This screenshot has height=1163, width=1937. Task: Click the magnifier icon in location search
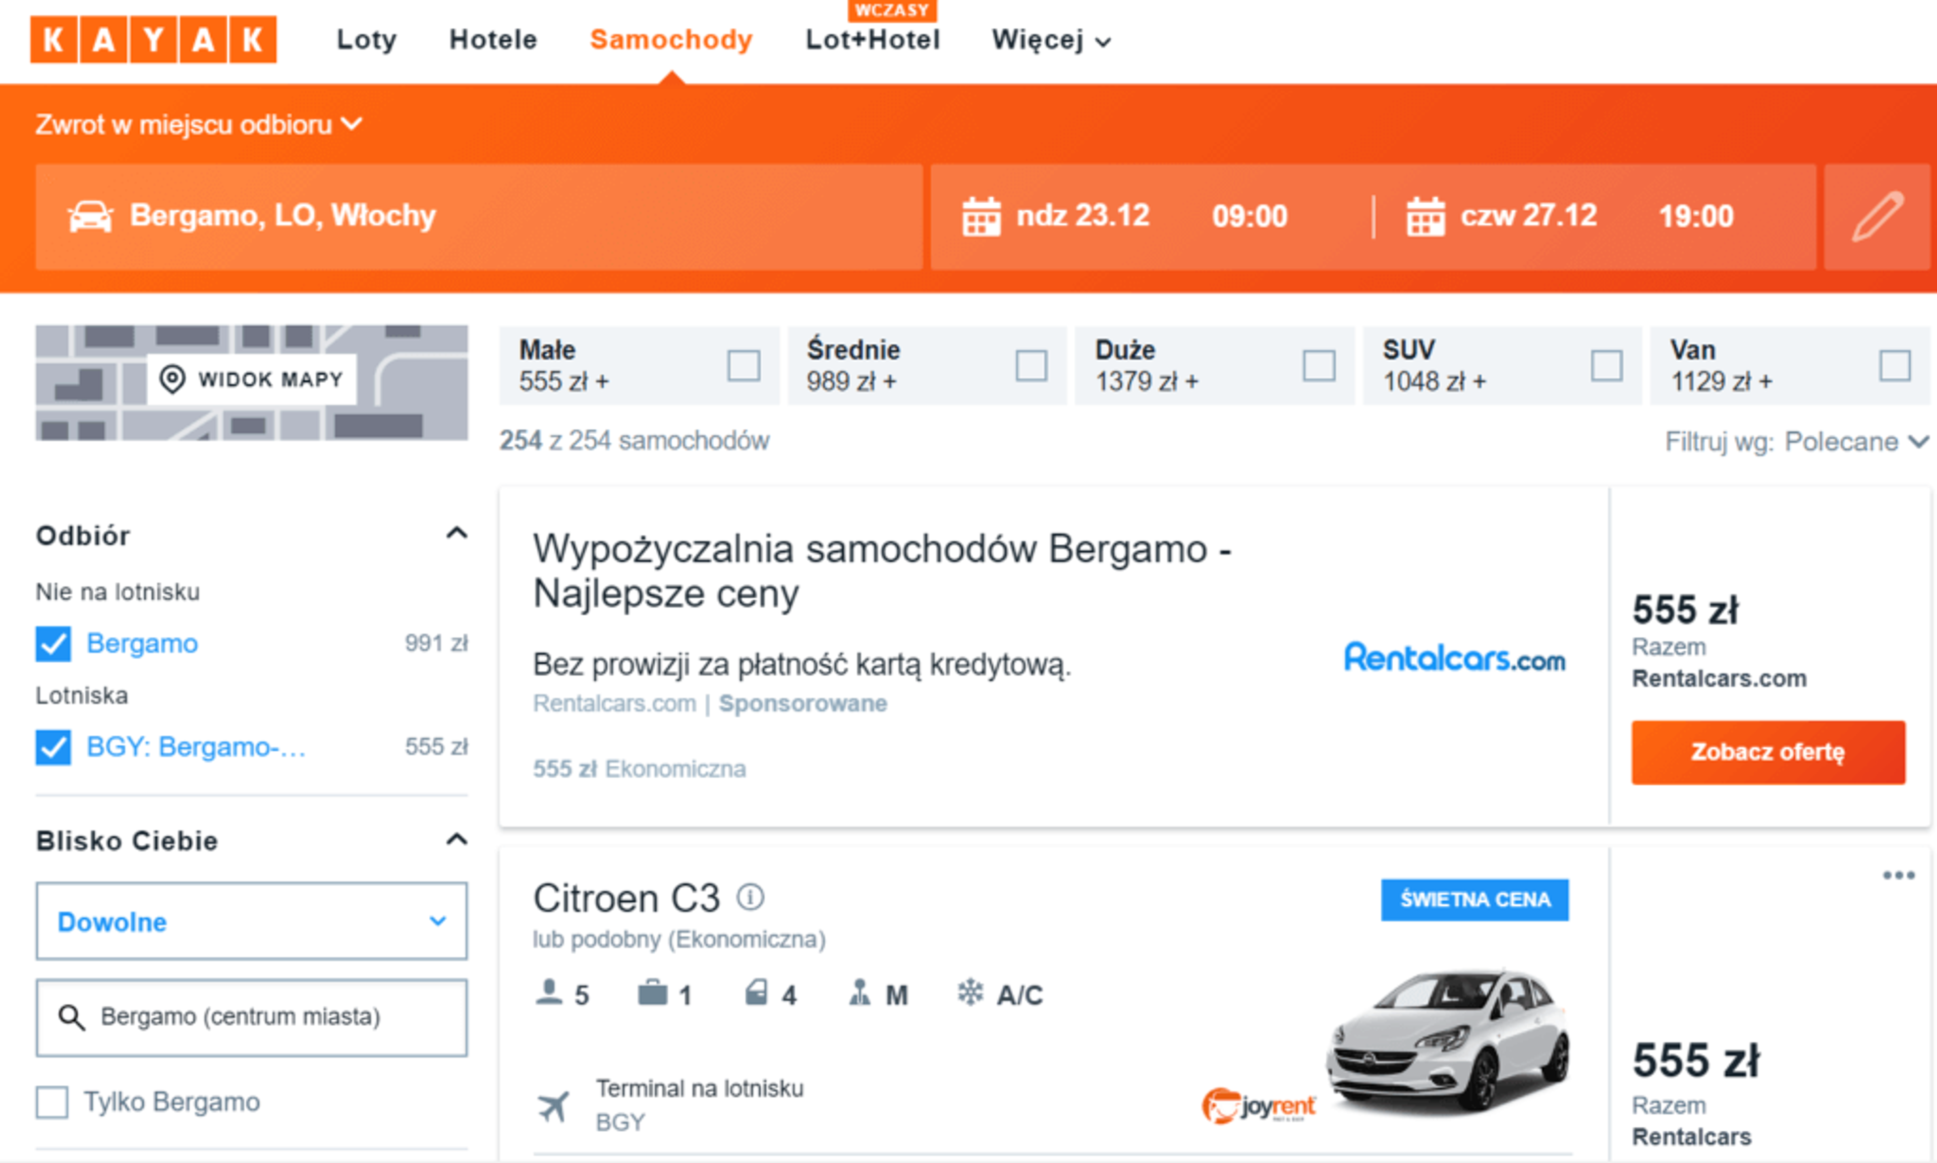coord(71,1017)
